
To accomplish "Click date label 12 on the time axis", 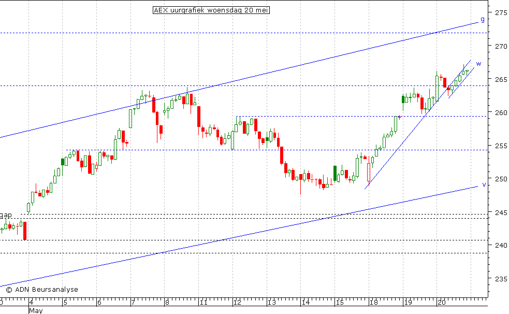I will 237,302.
